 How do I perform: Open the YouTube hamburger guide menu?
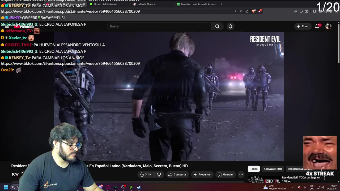[x=7, y=27]
